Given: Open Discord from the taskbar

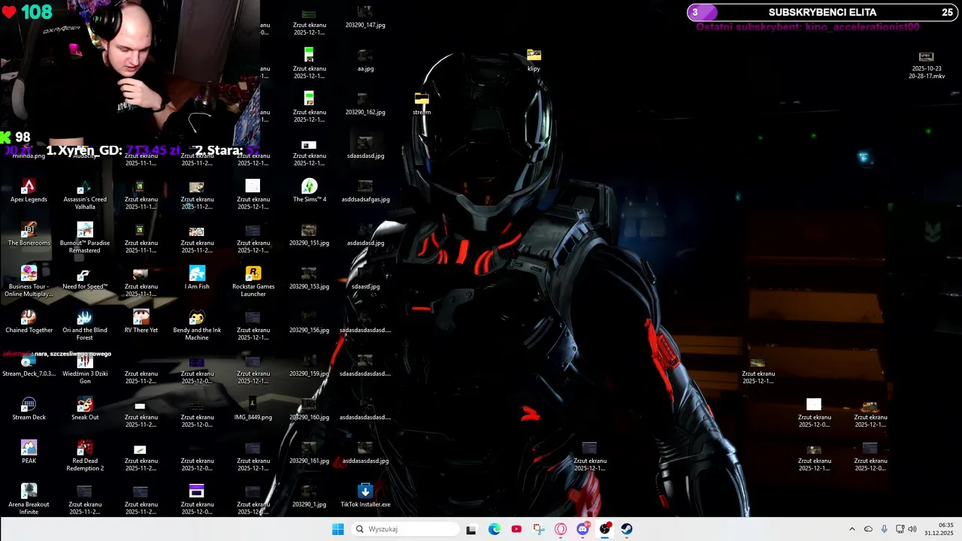Looking at the screenshot, I should [582, 529].
